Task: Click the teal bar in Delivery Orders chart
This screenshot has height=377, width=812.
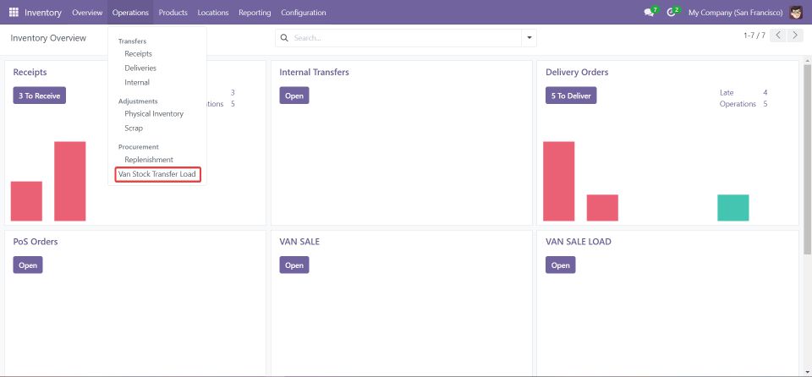Action: click(x=732, y=208)
